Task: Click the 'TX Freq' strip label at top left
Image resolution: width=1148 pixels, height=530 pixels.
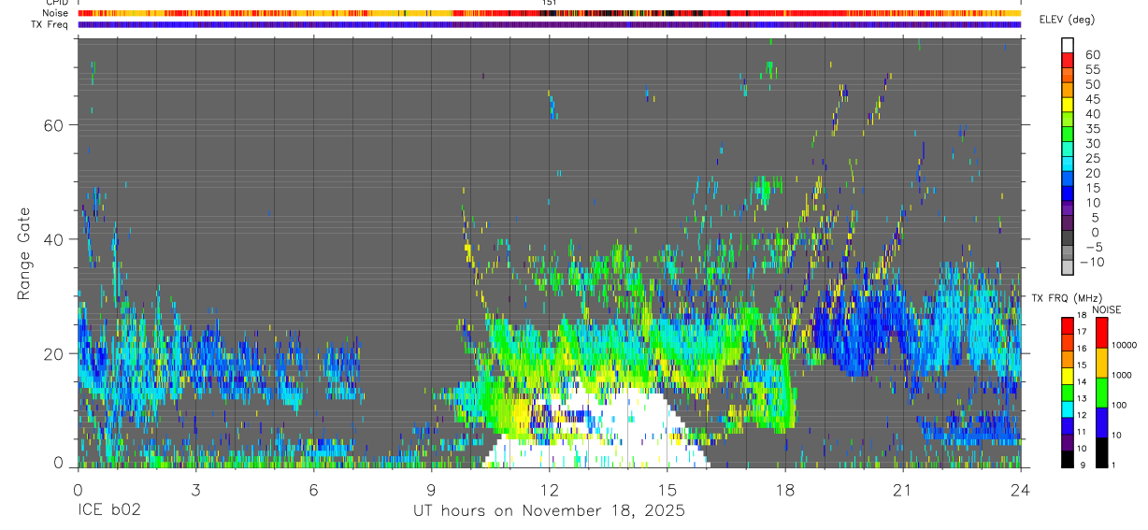Action: tap(50, 24)
